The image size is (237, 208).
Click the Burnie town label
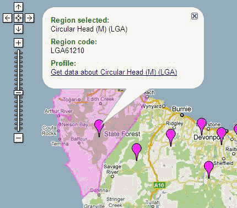coord(181,109)
